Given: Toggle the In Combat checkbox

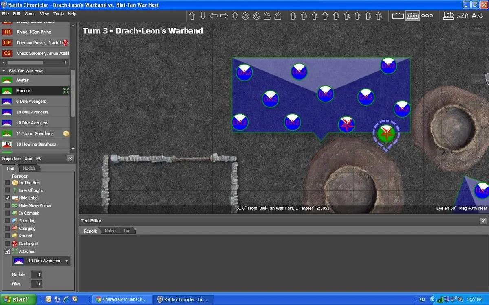Looking at the screenshot, I should coord(7,213).
